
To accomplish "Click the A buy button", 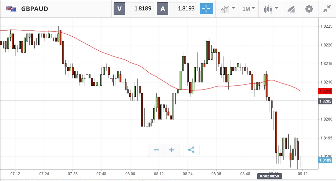I will click(x=162, y=9).
